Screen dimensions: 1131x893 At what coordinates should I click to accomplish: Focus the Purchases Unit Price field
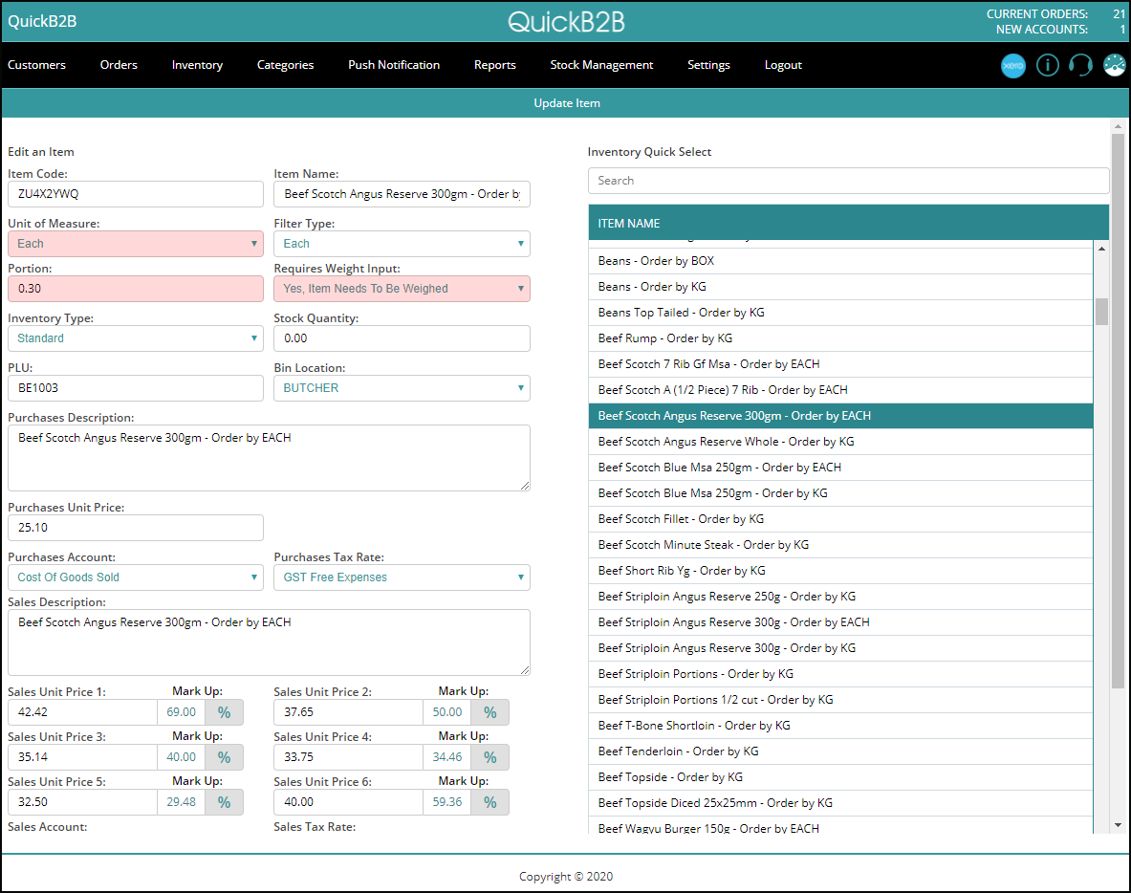click(136, 528)
